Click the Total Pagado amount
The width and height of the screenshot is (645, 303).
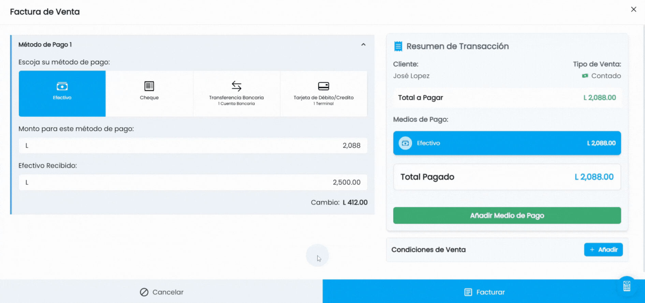594,177
